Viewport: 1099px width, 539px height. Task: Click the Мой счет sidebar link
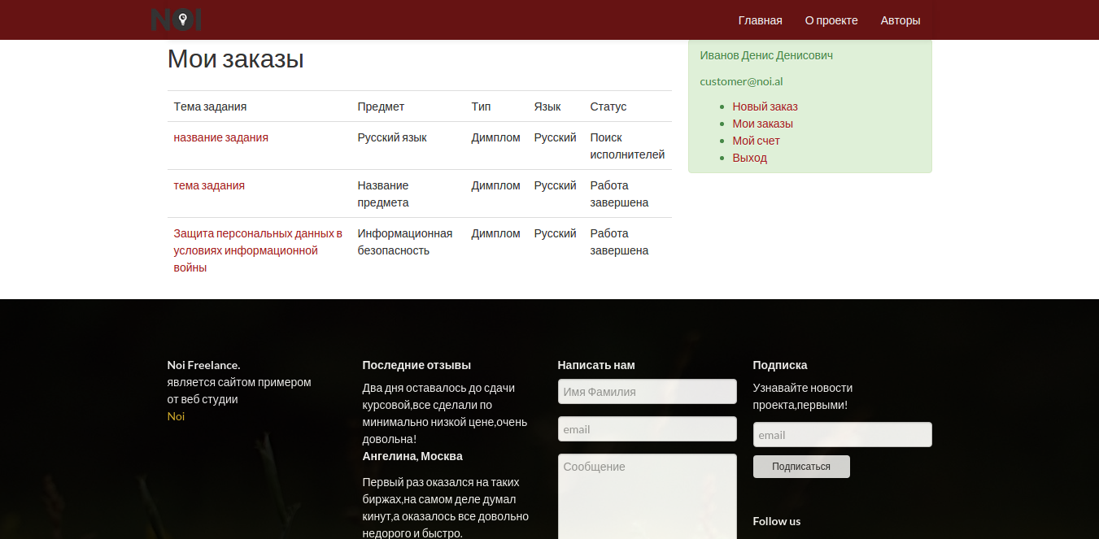(x=756, y=141)
